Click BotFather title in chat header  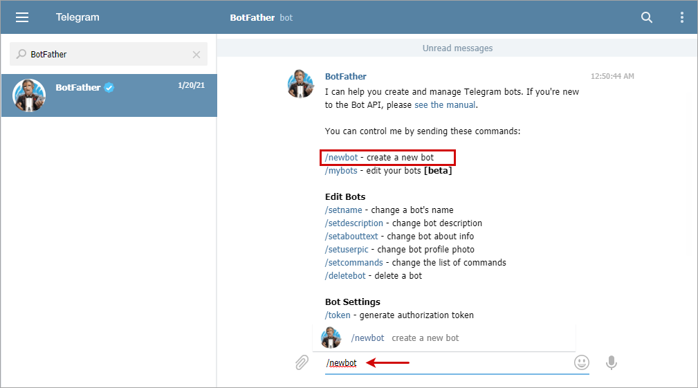pyautogui.click(x=252, y=18)
